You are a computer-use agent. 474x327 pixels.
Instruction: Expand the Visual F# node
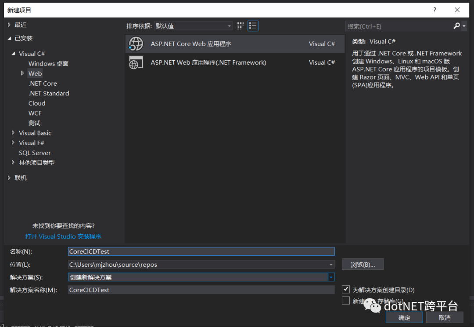click(x=13, y=142)
